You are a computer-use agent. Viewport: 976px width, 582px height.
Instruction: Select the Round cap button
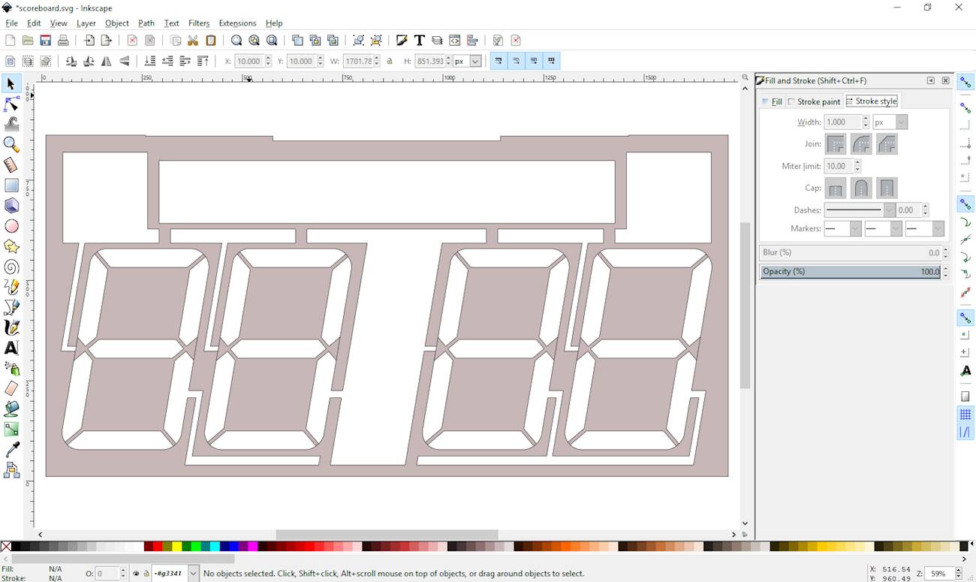click(x=861, y=188)
